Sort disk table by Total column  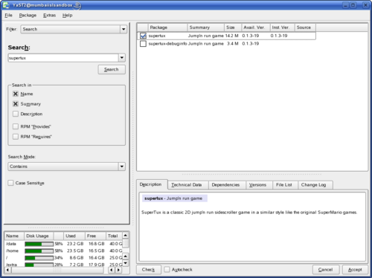[x=114, y=236]
